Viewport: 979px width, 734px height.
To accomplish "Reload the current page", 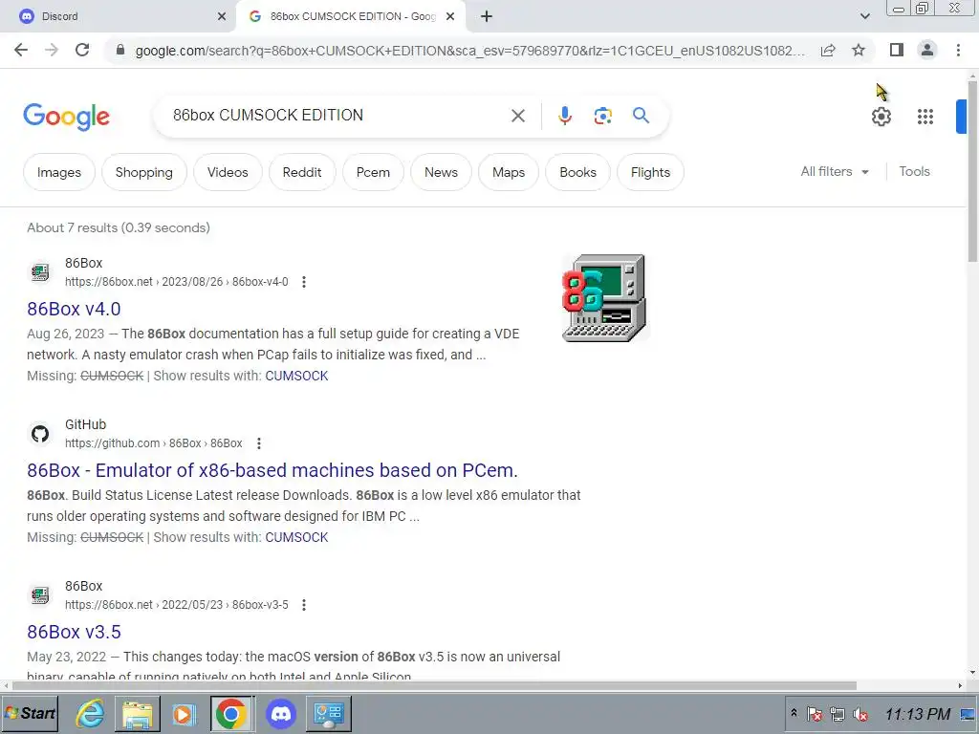I will click(82, 50).
